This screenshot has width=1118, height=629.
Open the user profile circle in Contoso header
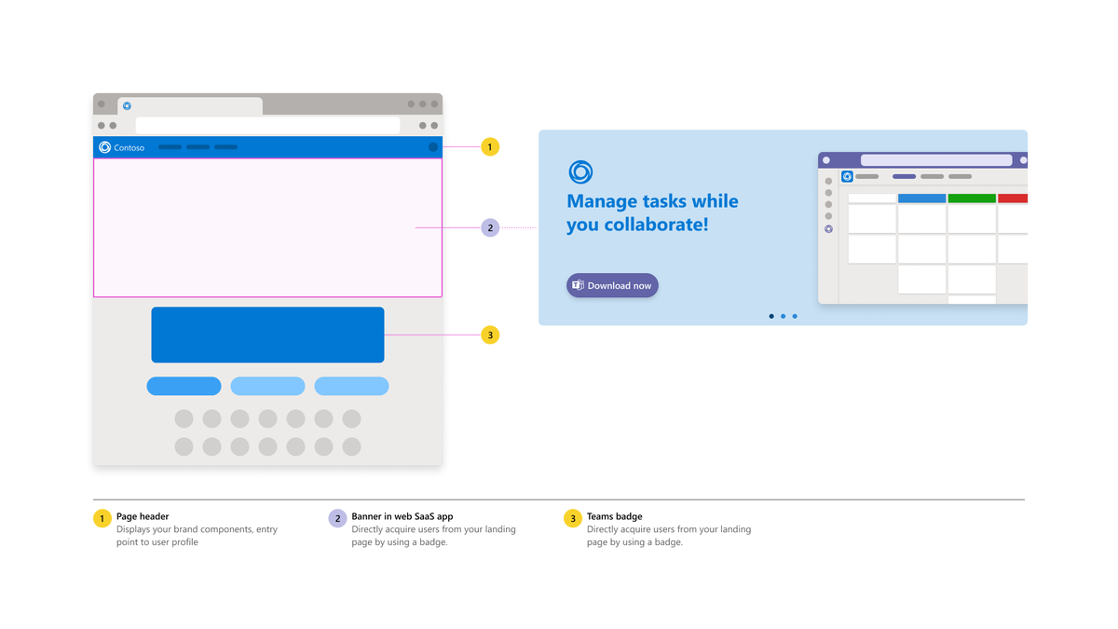pos(433,147)
